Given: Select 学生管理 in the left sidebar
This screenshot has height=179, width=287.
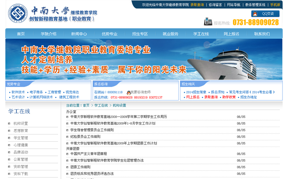Looking at the screenshot, I should (21, 138).
